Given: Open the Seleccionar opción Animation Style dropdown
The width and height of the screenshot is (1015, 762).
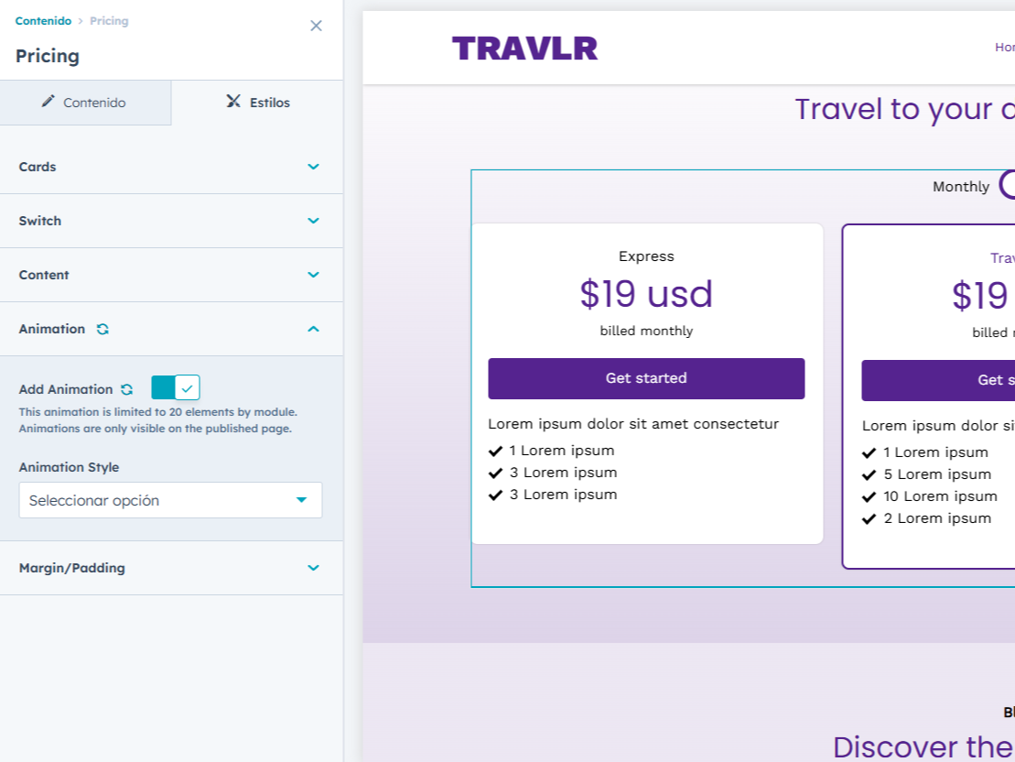Looking at the screenshot, I should 170,500.
